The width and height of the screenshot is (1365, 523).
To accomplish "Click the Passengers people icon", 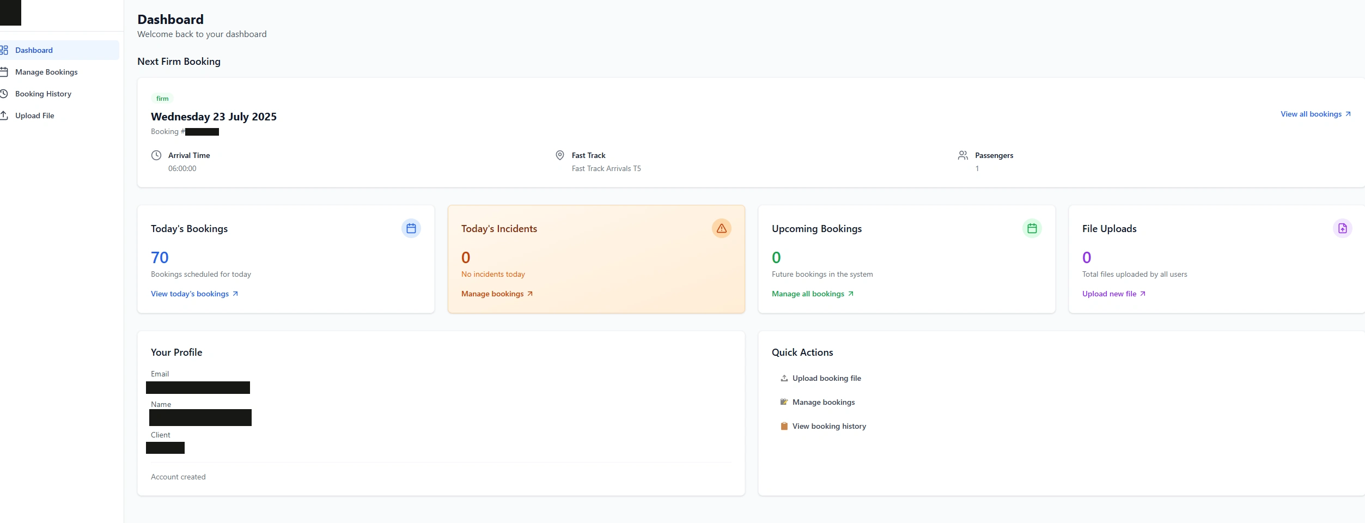I will 962,155.
